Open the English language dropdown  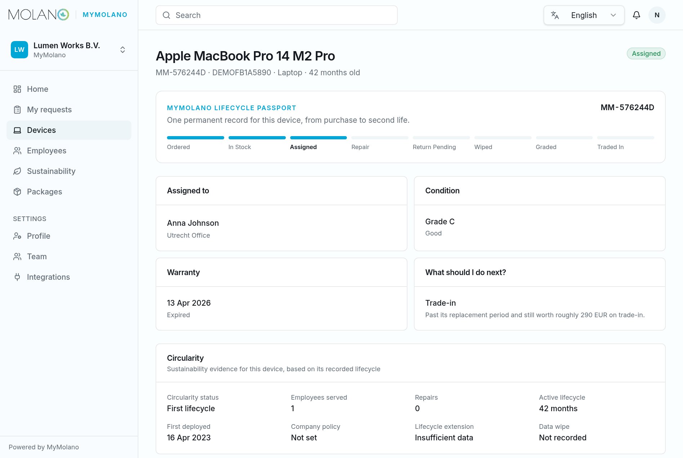tap(584, 15)
